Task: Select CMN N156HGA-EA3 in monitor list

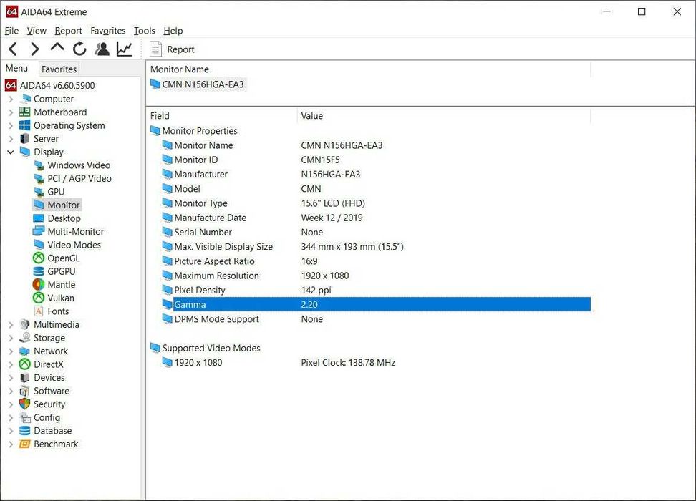Action: pos(198,84)
